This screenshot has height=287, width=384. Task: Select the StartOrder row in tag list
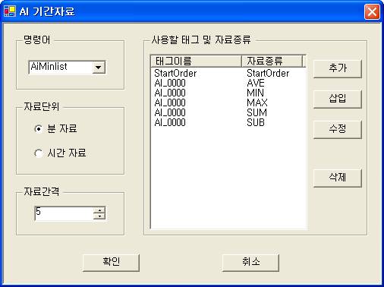(x=228, y=74)
